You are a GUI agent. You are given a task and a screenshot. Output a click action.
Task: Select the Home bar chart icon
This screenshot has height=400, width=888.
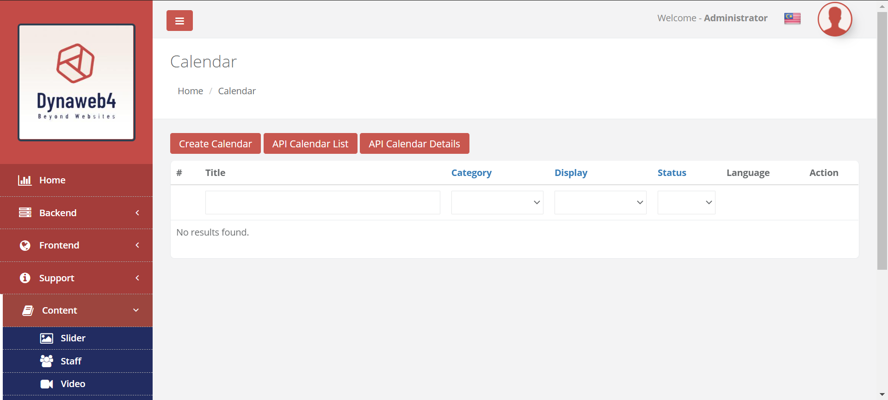click(25, 180)
